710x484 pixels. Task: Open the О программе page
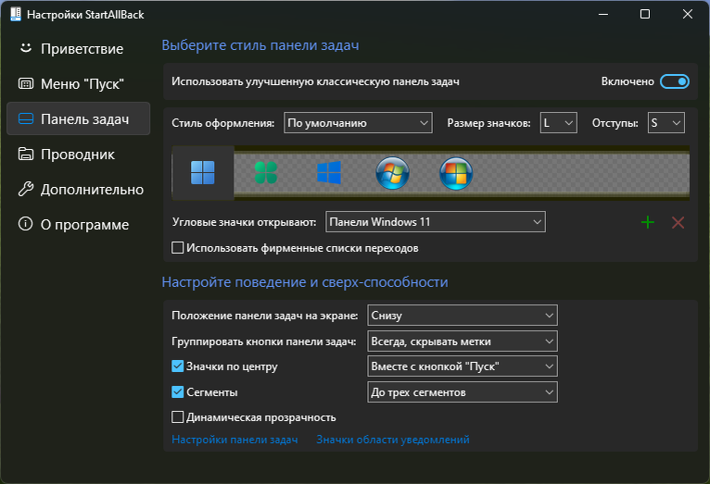click(x=79, y=225)
